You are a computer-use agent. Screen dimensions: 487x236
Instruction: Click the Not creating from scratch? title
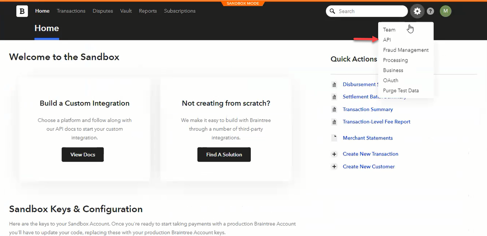(226, 103)
